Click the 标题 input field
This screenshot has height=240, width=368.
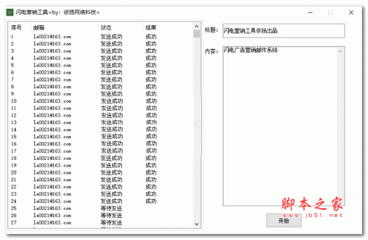(283, 31)
